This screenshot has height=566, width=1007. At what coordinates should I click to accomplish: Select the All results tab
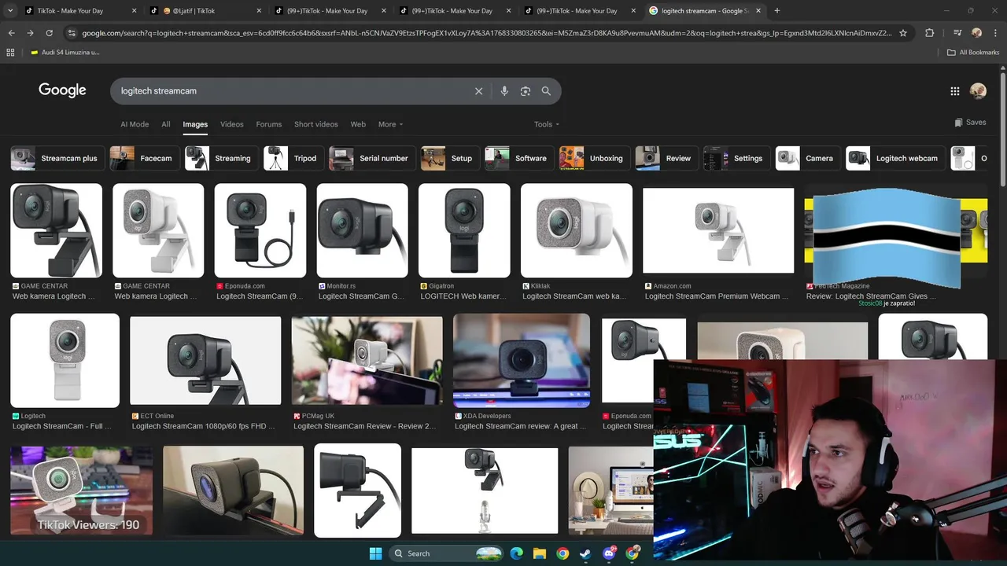click(x=166, y=124)
